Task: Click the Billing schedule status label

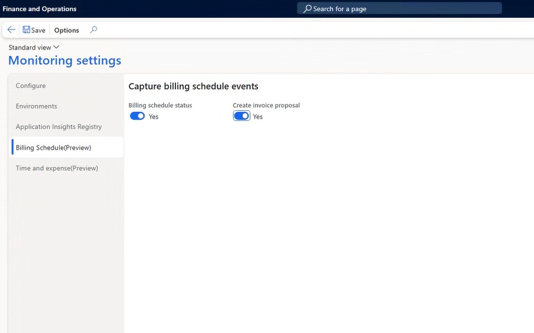Action: tap(160, 105)
